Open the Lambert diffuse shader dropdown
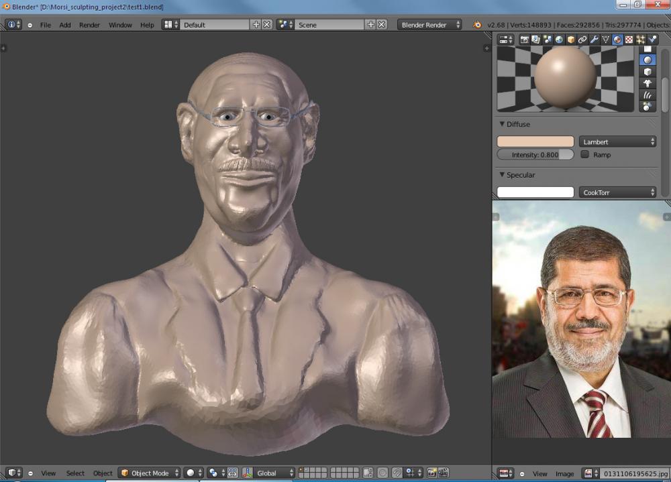The height and width of the screenshot is (482, 671). [617, 142]
